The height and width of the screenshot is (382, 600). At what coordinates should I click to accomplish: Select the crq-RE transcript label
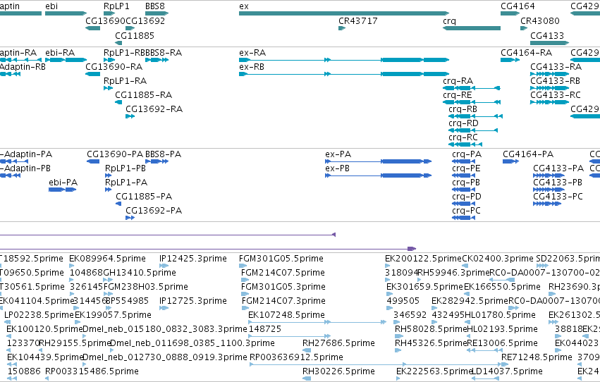(x=458, y=95)
